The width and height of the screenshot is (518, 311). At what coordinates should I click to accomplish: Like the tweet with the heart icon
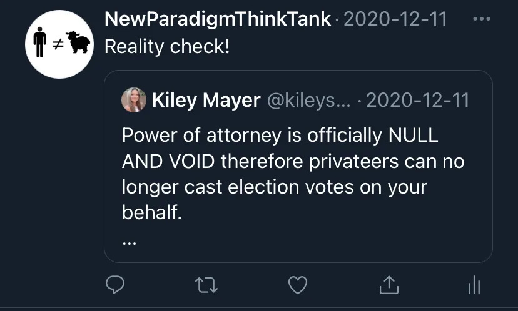pyautogui.click(x=298, y=285)
